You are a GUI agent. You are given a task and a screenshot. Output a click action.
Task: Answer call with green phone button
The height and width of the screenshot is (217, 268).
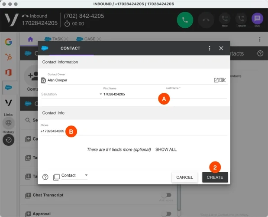pos(185,20)
